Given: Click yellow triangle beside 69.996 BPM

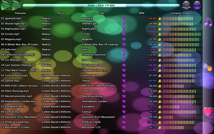Looking at the screenshot, I should pos(160,24).
